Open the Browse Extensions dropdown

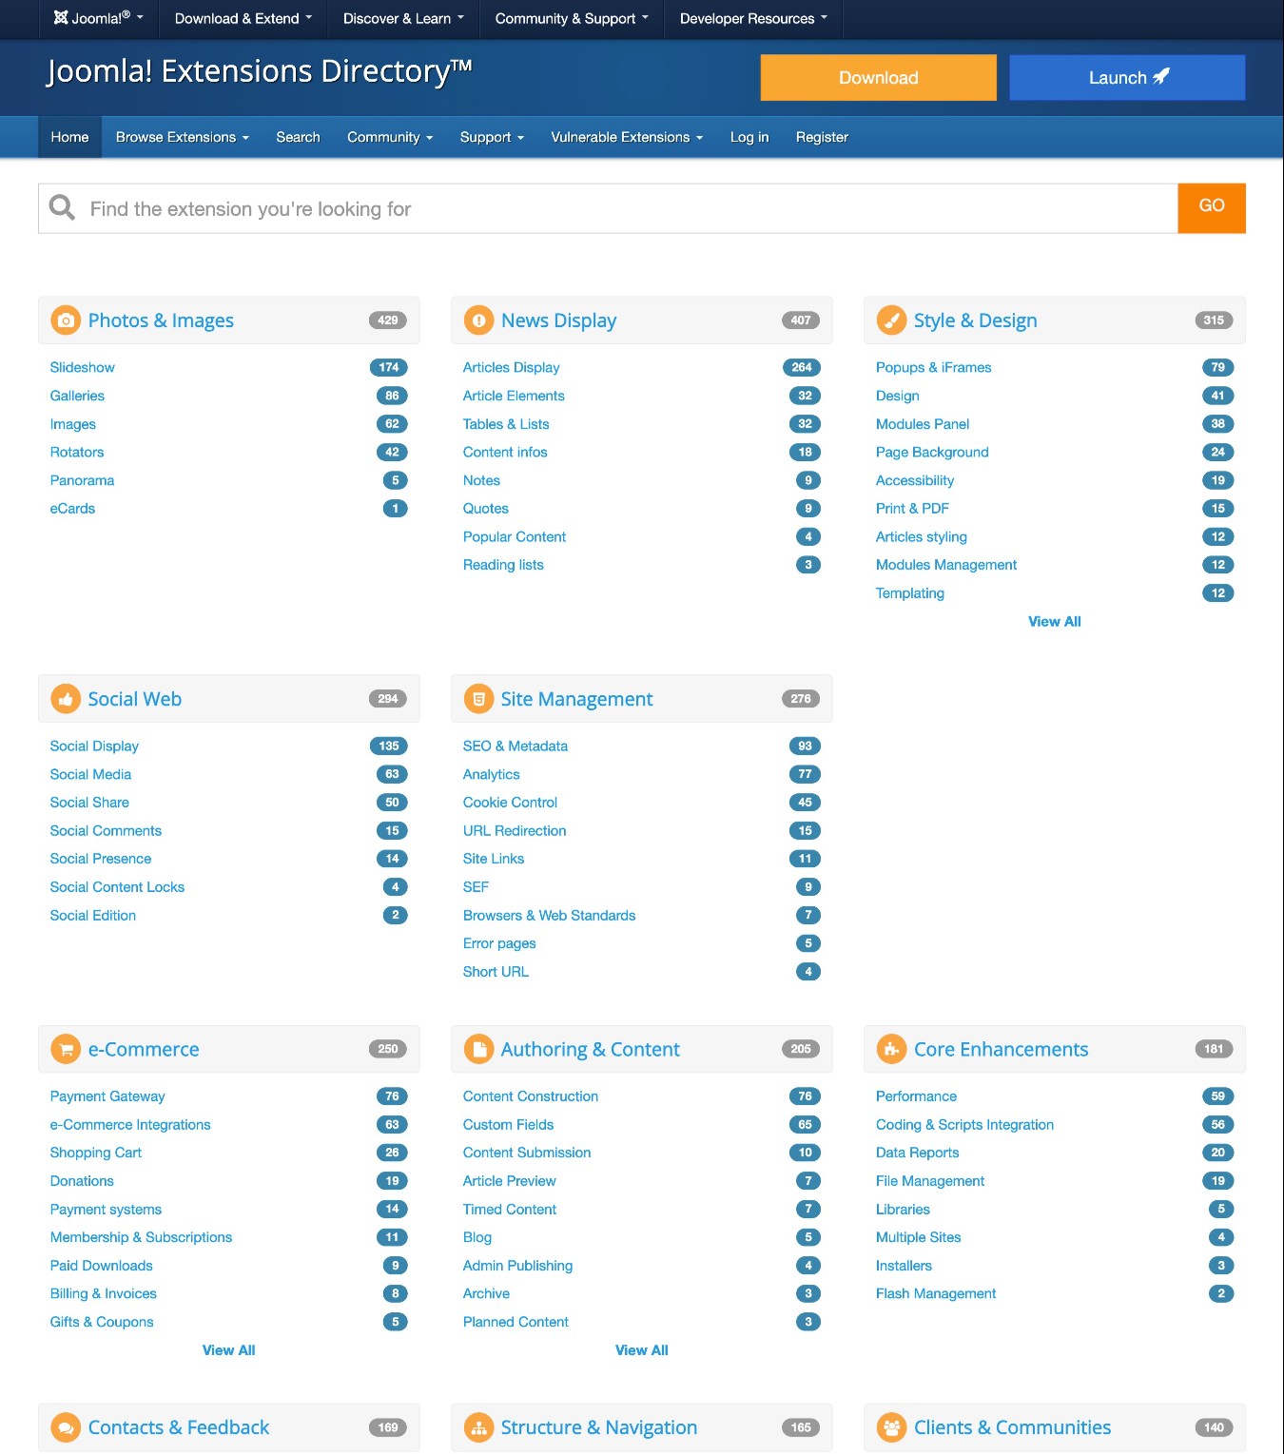tap(181, 137)
